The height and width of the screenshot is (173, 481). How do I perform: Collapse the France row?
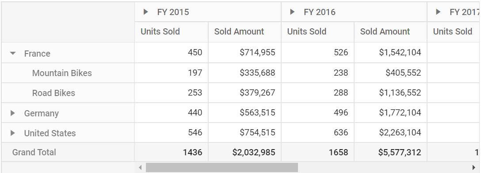pos(12,54)
